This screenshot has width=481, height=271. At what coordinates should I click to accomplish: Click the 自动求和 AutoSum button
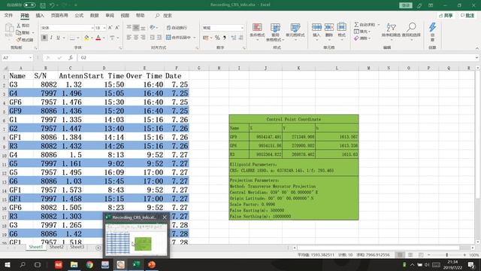[365, 25]
